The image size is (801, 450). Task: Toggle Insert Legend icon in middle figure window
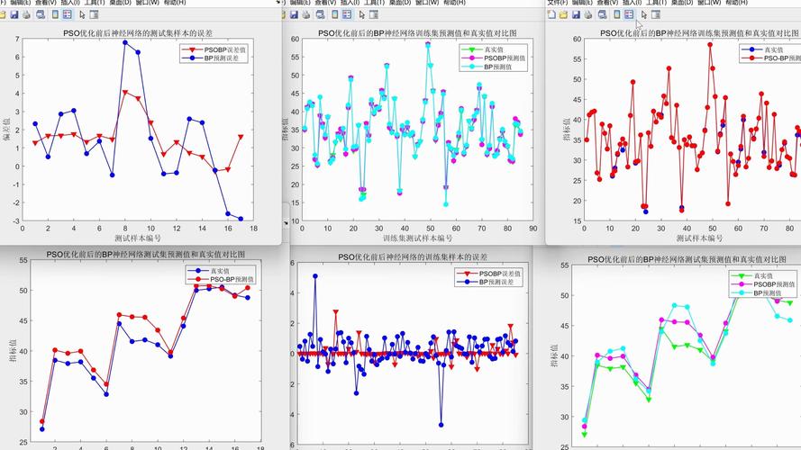[x=348, y=14]
